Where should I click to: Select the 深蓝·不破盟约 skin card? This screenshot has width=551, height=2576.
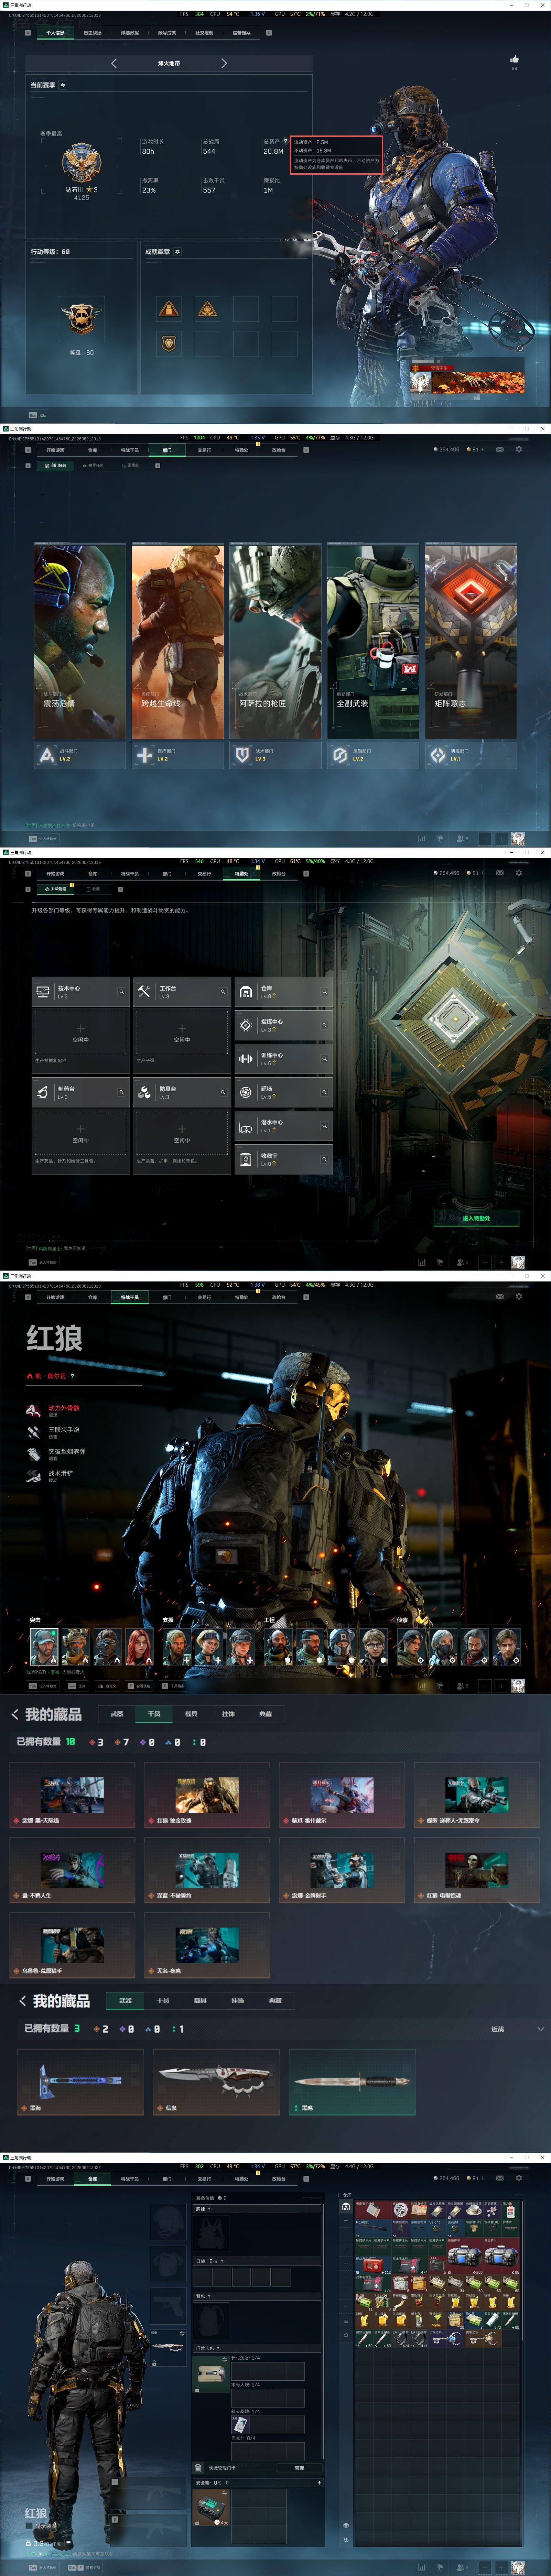click(207, 1870)
